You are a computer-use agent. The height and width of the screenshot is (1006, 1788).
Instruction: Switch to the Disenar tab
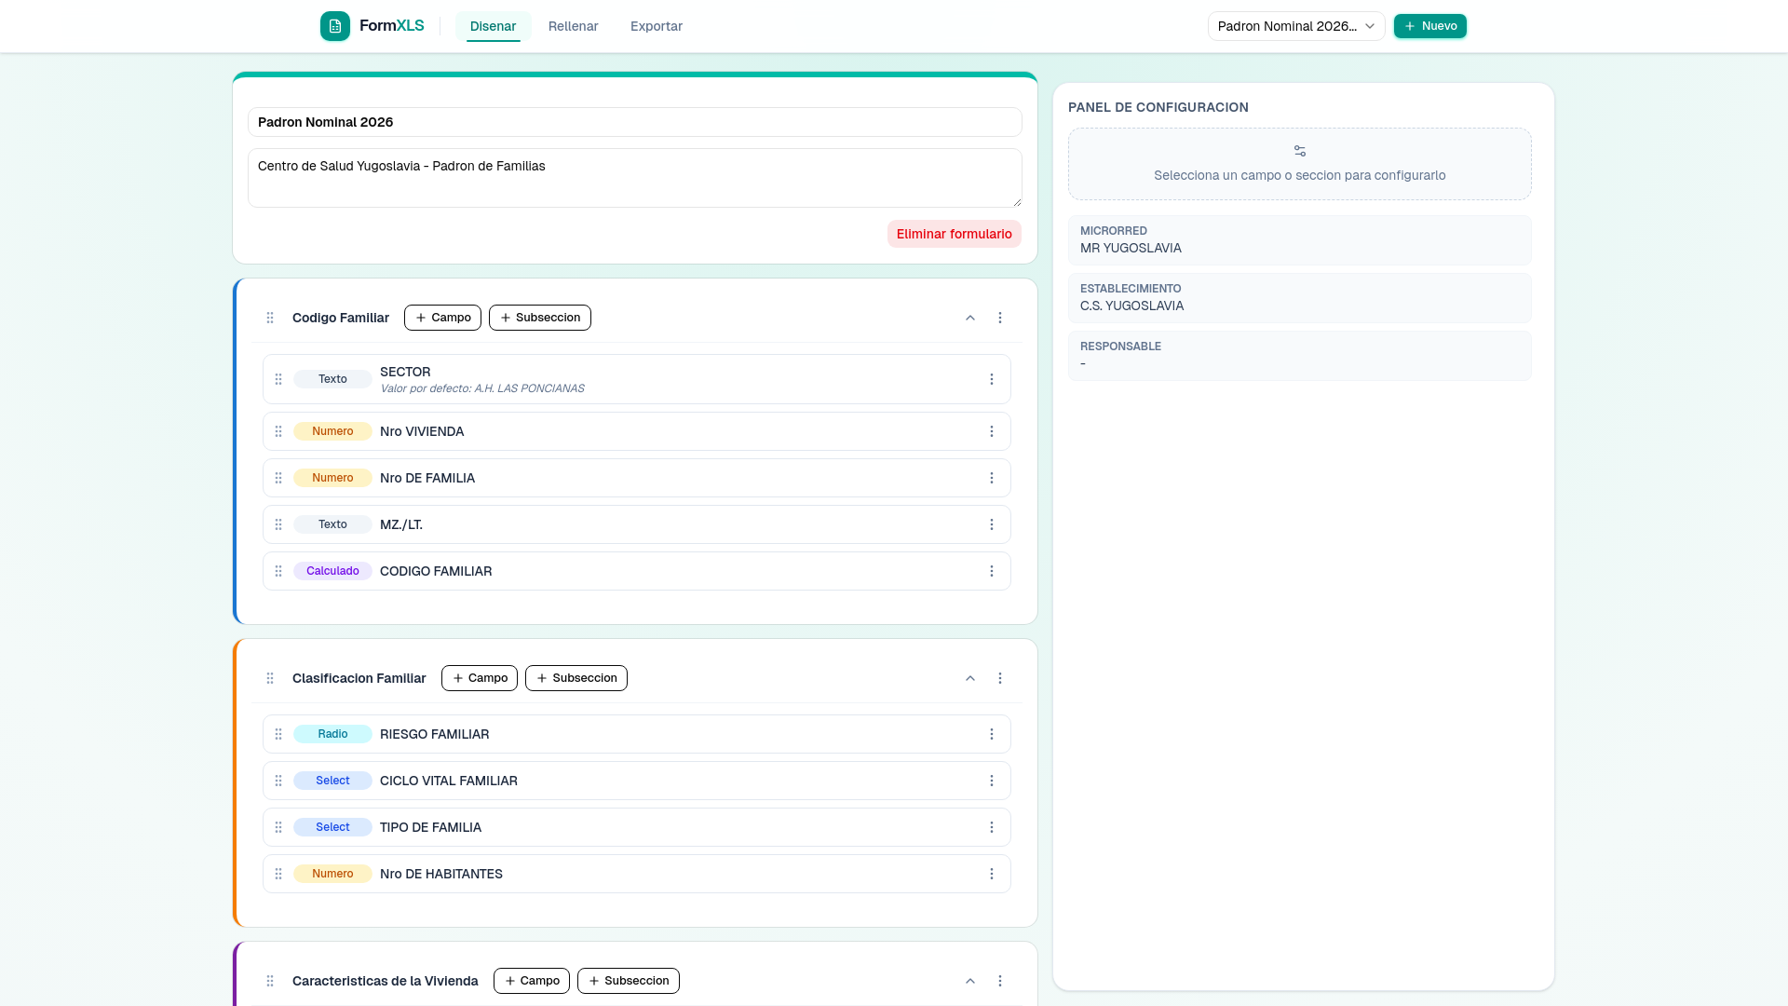(493, 26)
